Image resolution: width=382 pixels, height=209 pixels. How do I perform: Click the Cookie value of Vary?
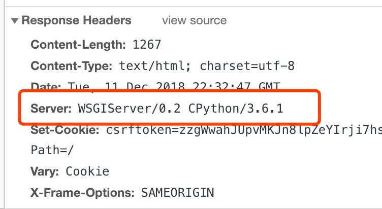click(87, 171)
